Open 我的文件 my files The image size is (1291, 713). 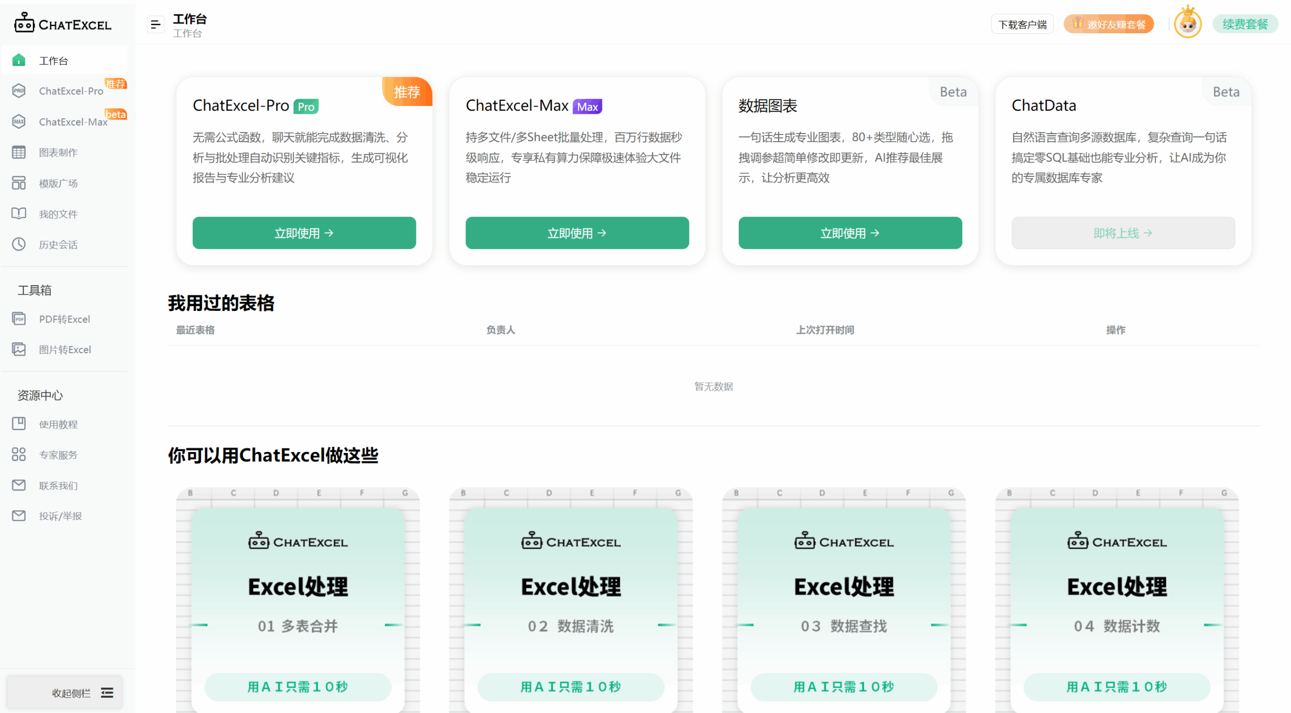click(58, 214)
